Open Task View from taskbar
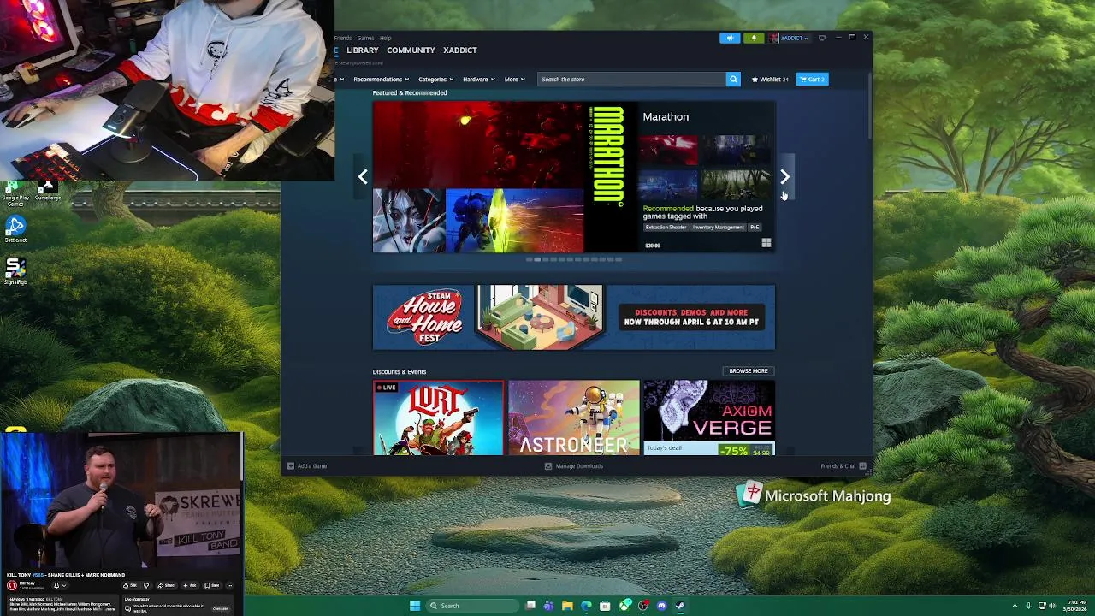 (x=530, y=606)
